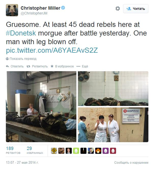Click the purple egg user avatar
This screenshot has height=169, width=156.
[106, 151]
